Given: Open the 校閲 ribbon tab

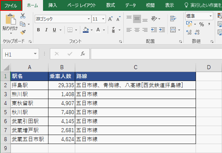Looking at the screenshot, I should pos(150,5).
